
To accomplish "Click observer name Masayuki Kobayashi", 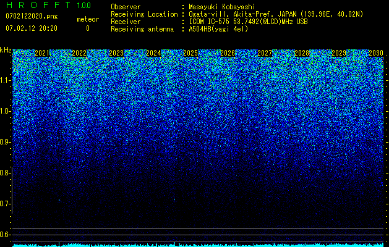I will coord(222,7).
